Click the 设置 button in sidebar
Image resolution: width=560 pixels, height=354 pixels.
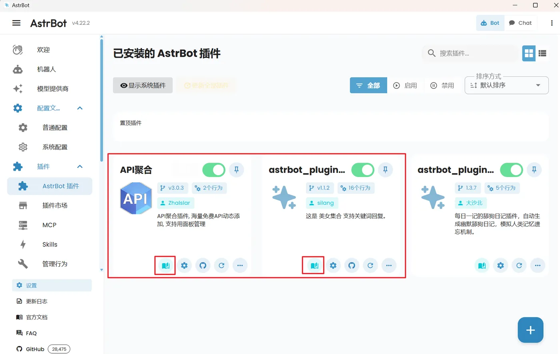52,285
